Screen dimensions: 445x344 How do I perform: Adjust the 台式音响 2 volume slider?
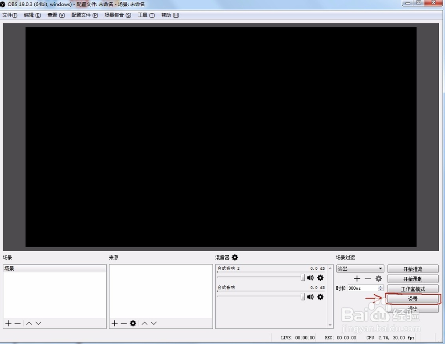[x=303, y=277]
